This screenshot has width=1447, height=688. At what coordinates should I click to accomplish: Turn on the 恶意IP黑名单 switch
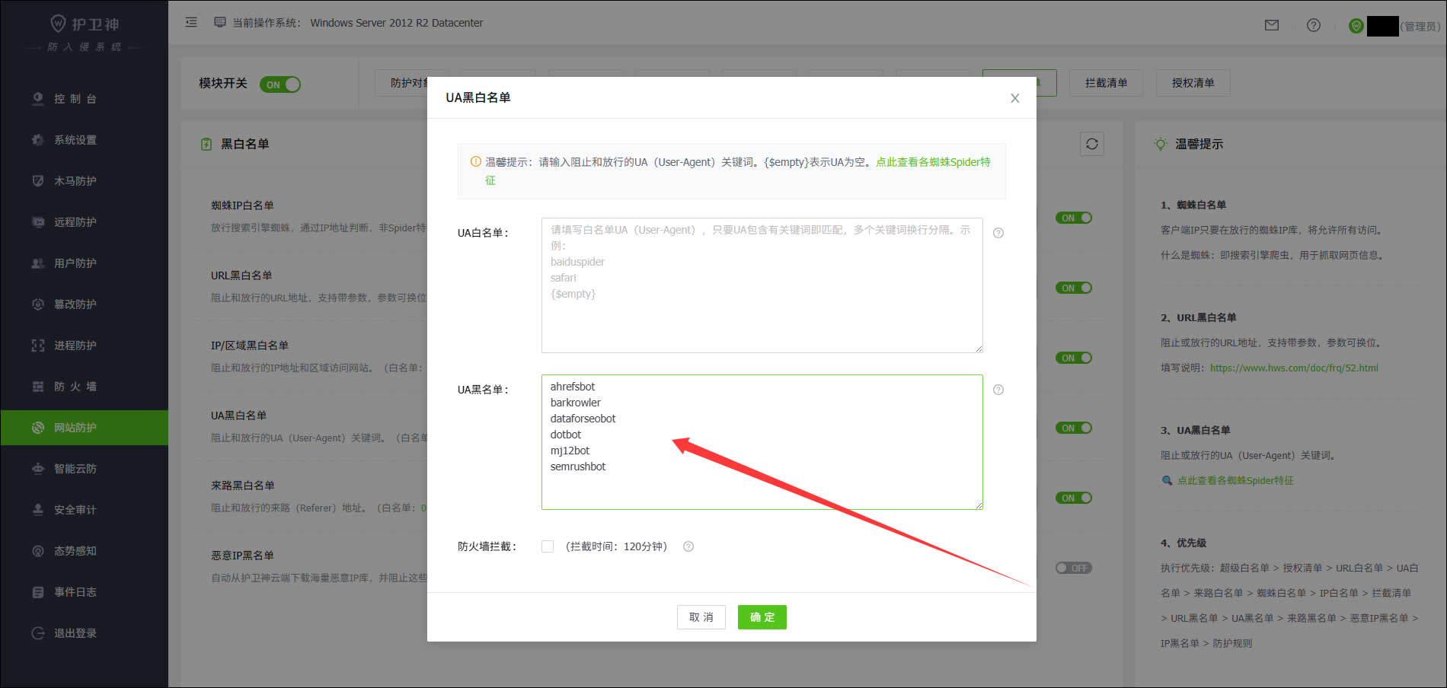click(1073, 568)
